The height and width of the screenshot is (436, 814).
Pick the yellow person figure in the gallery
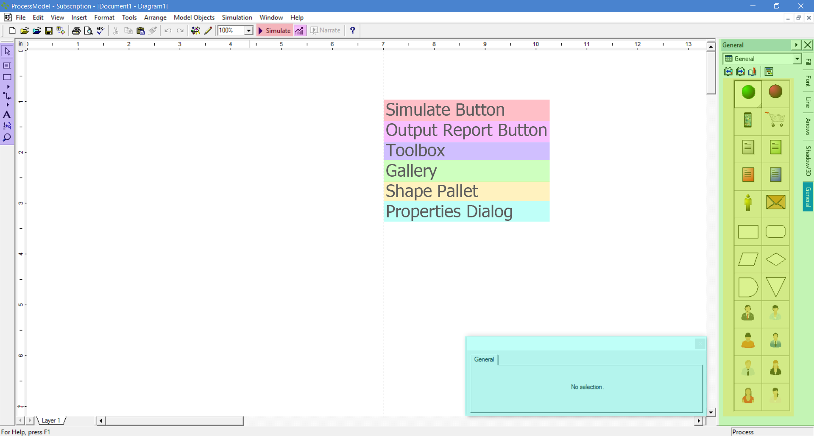[x=748, y=203]
